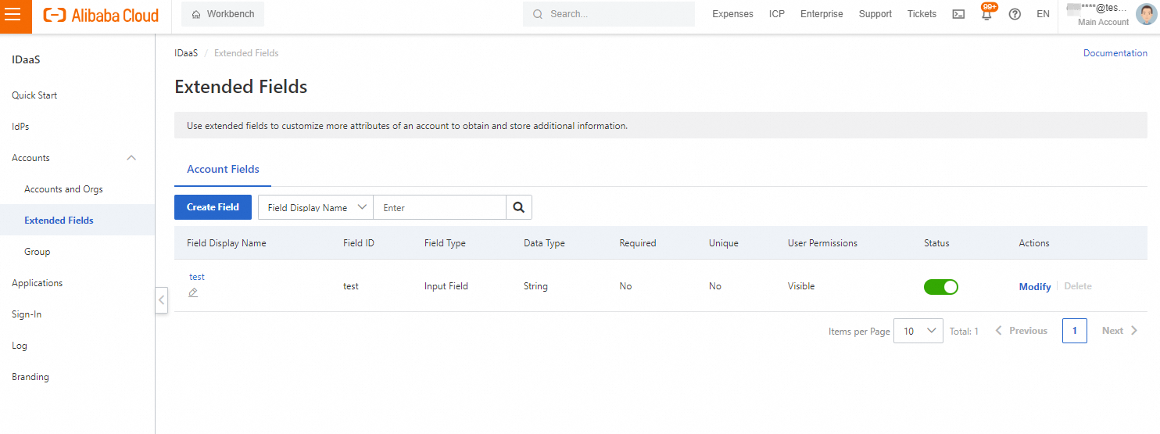
Task: Click the Previous page button
Action: coord(1021,331)
